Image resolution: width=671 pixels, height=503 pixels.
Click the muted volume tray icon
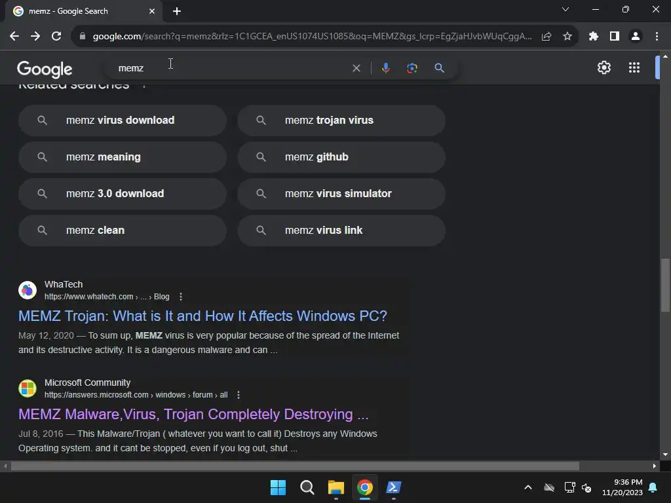click(x=586, y=487)
